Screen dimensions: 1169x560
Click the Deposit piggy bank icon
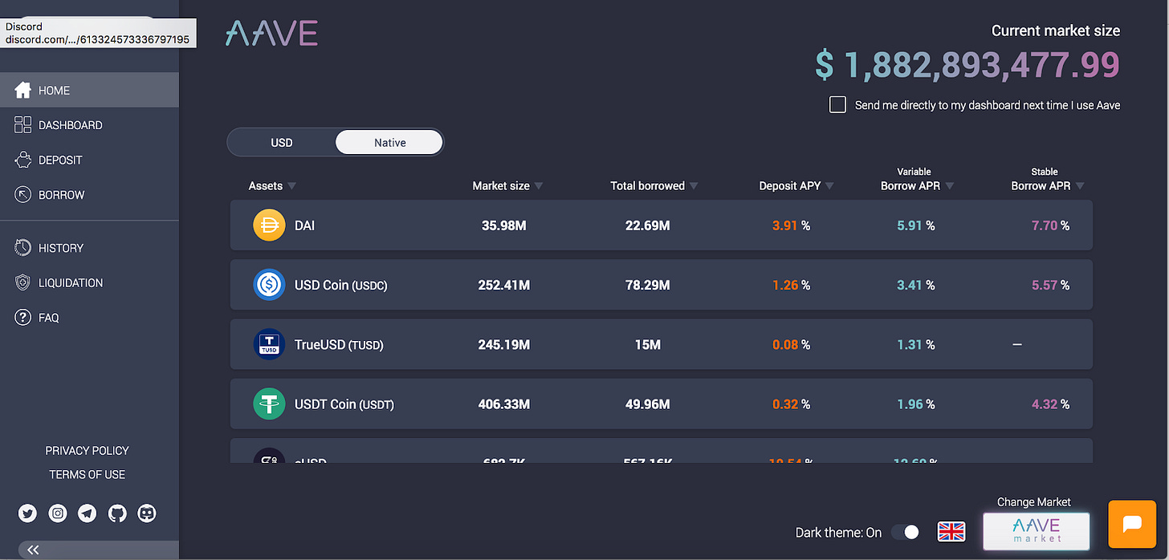23,160
